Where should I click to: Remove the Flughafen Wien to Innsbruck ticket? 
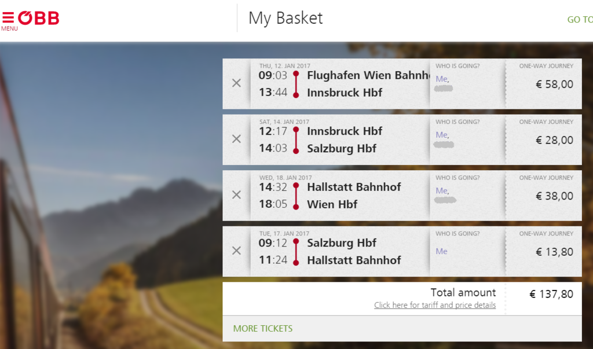[236, 83]
